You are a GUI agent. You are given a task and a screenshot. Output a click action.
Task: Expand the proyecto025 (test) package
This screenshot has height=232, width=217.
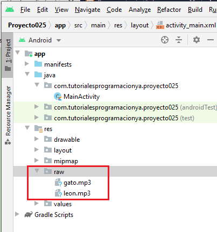(x=37, y=117)
